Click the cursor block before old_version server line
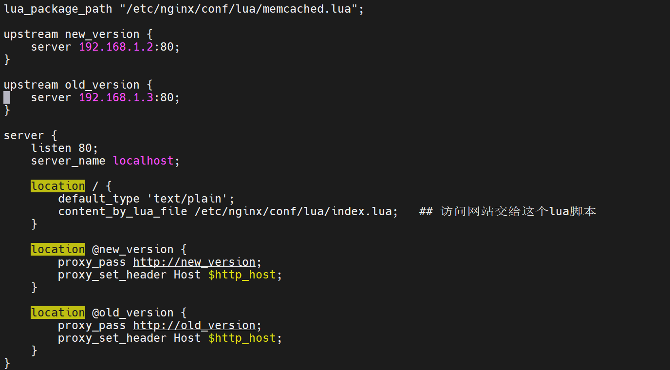 point(7,97)
